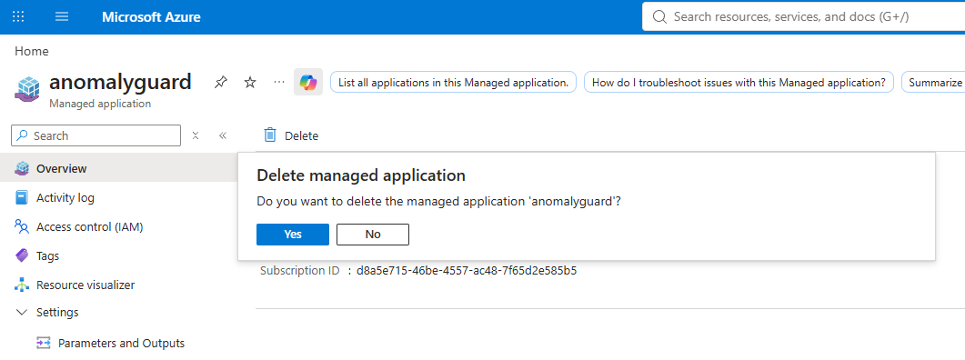The width and height of the screenshot is (965, 360).
Task: Click the search magnifier in sidebar Search
Action: [x=23, y=136]
